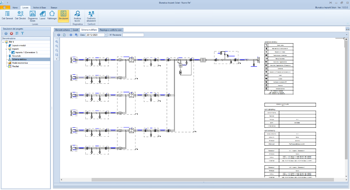Open Riepilogo e verifiche cavi tab
This screenshot has height=190, width=350.
tap(111, 30)
